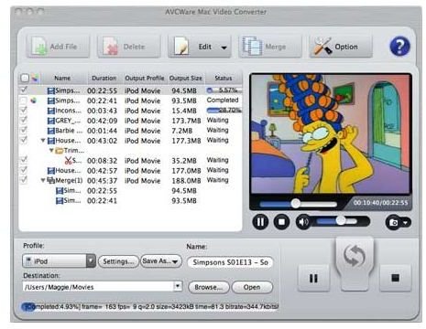
Task: Take a snapshot with the camera icon
Action: (x=394, y=222)
